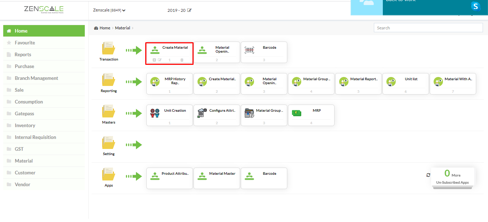
Task: Open the Material Opening report card in the Reporting row
Action: 264,84
